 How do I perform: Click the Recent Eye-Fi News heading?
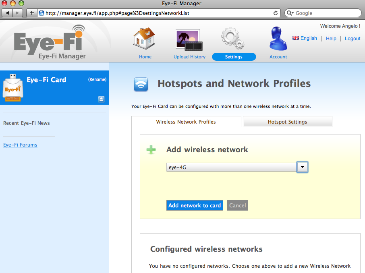click(x=27, y=123)
